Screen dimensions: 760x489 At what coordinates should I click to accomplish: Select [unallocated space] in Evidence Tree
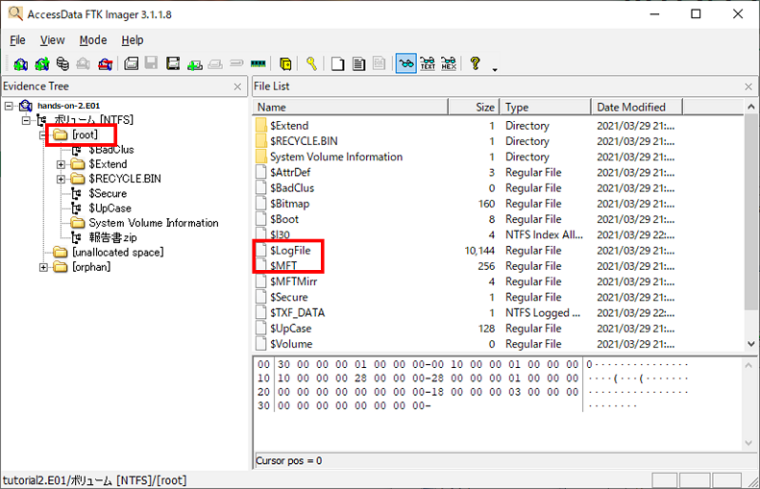click(118, 253)
